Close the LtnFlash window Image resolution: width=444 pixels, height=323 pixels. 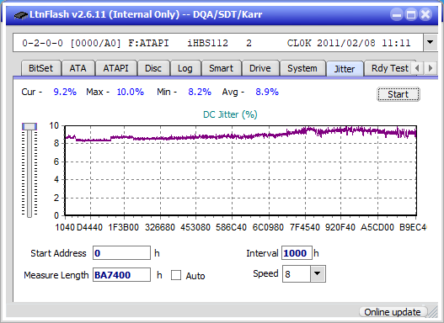tap(425, 14)
